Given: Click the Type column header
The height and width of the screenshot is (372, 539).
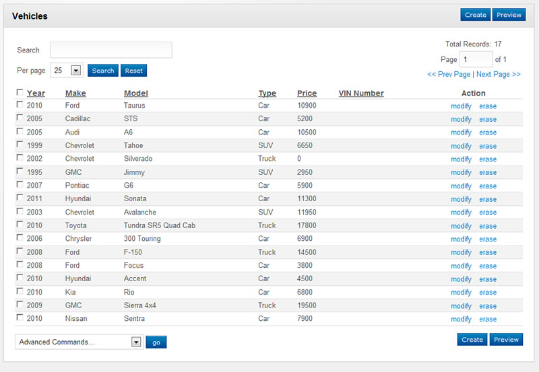Looking at the screenshot, I should click(x=267, y=94).
